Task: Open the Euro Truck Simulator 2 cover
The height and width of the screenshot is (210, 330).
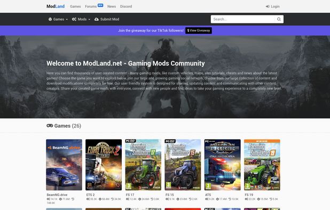Action: point(104,165)
